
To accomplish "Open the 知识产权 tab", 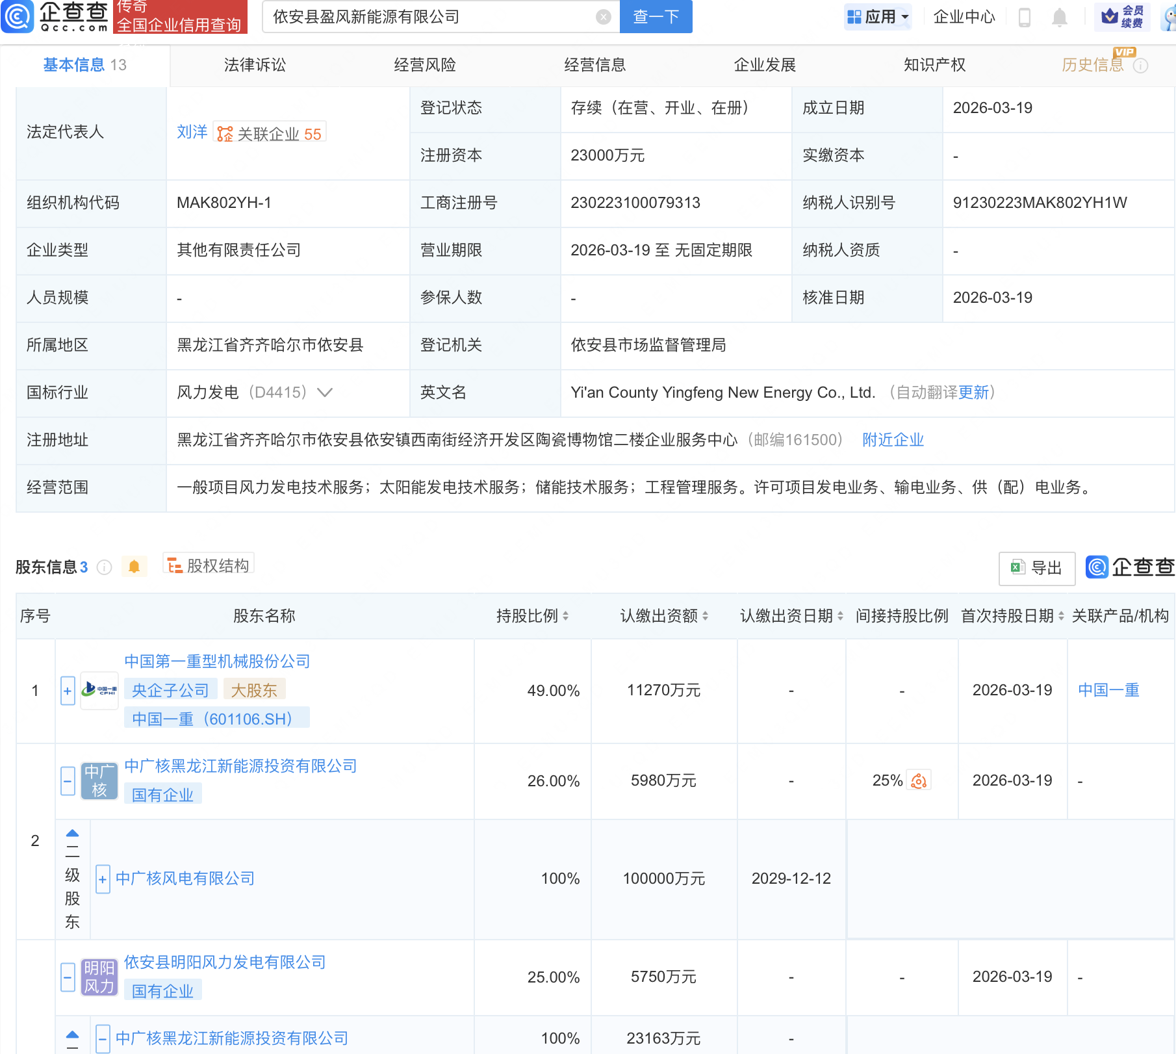I will pos(934,65).
